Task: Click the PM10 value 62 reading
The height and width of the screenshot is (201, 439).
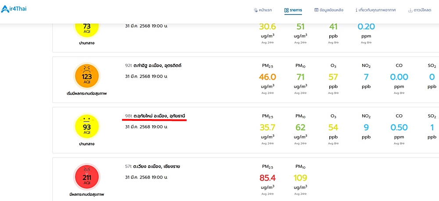Action: point(300,127)
